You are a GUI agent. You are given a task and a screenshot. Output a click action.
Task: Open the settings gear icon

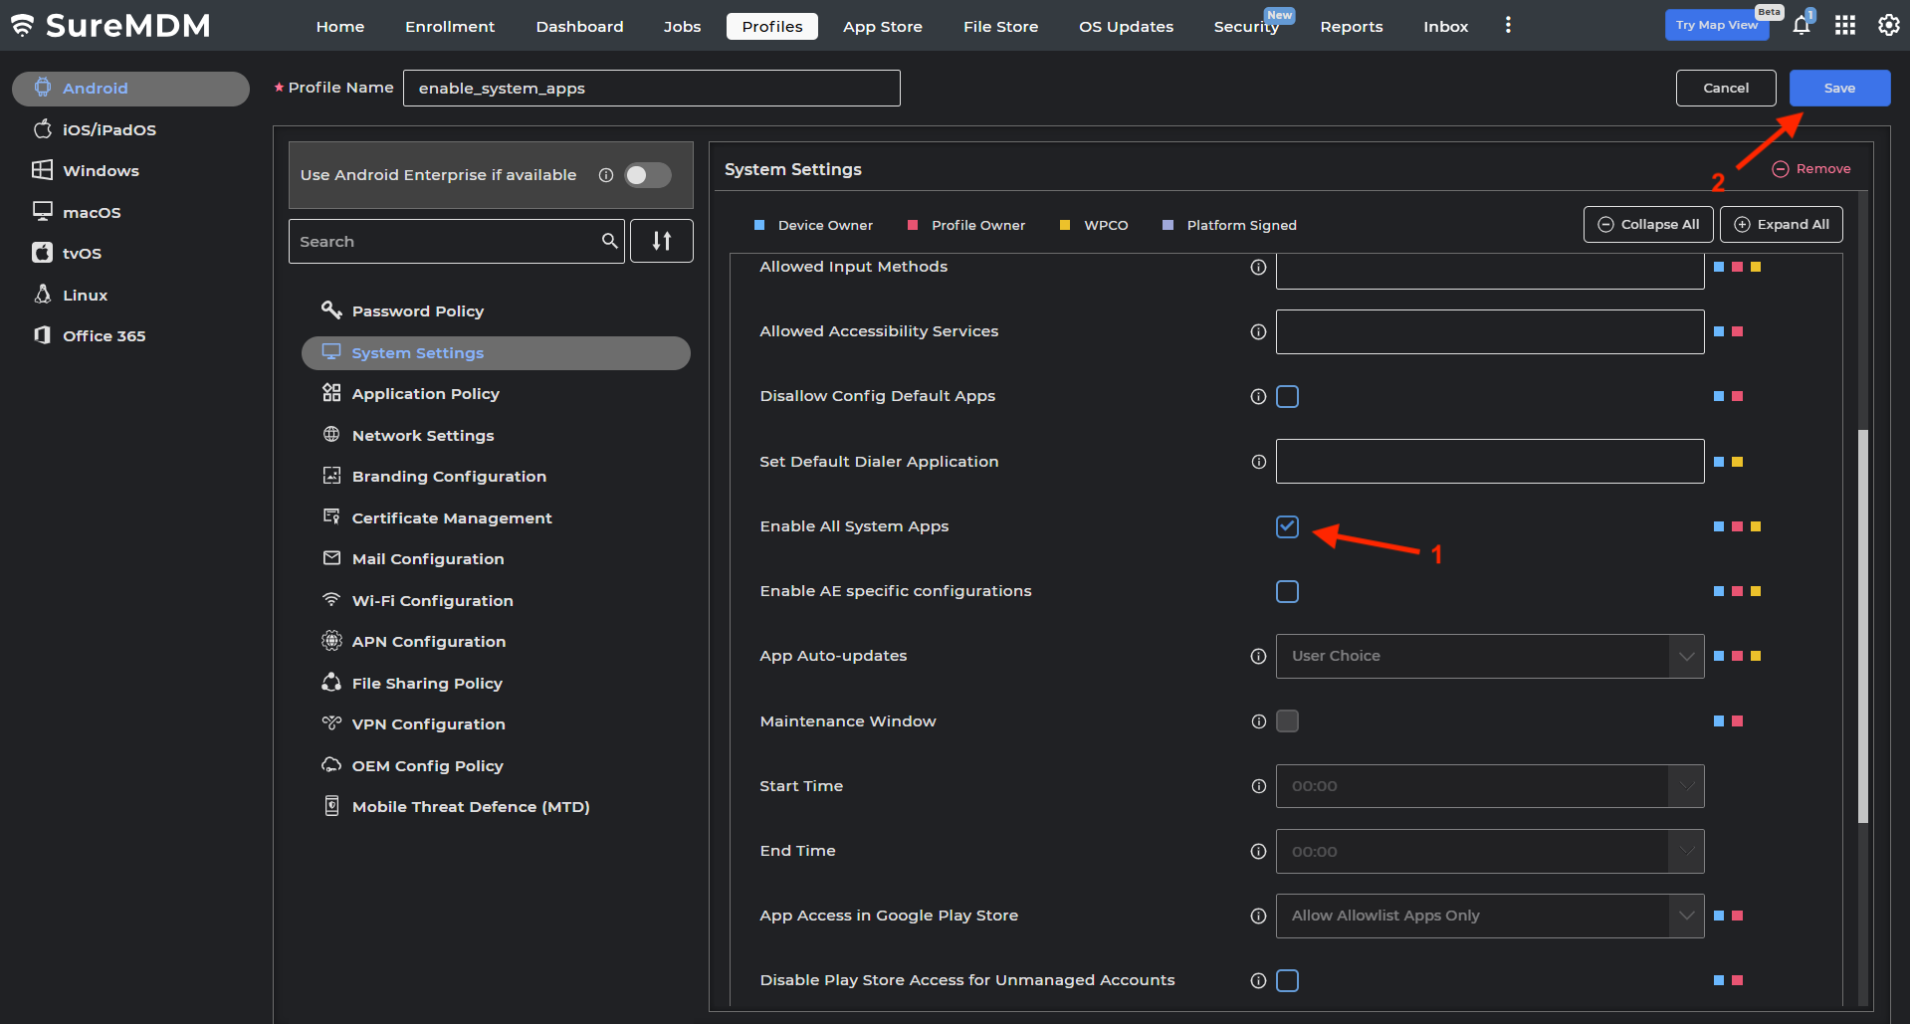[x=1888, y=26]
